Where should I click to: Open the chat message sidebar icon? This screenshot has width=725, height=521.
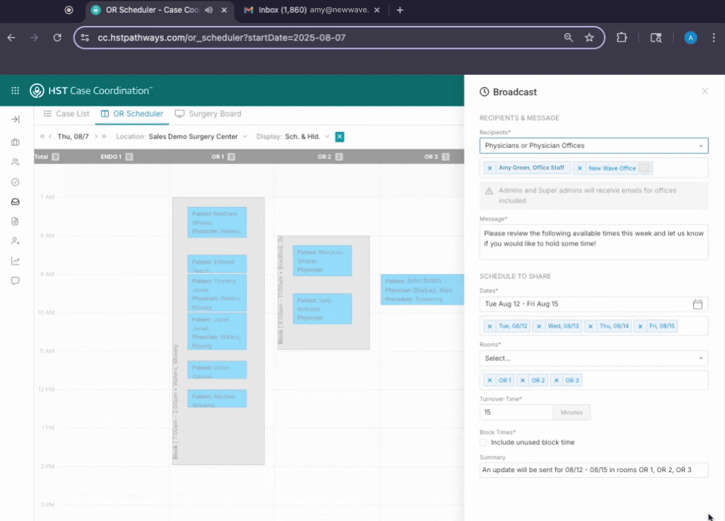pos(15,281)
